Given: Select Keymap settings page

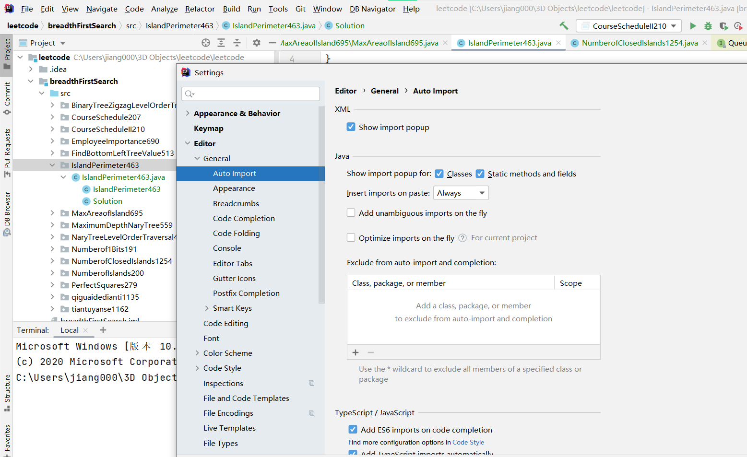Looking at the screenshot, I should click(209, 128).
